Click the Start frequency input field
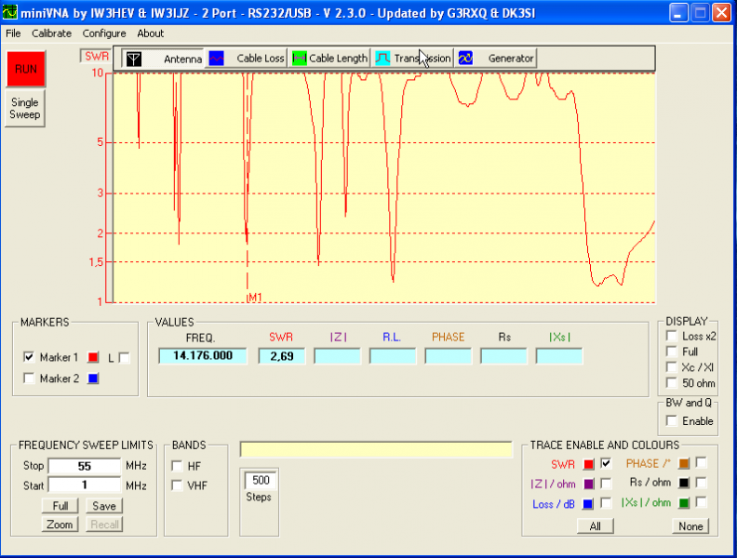The height and width of the screenshot is (558, 737). pos(85,485)
